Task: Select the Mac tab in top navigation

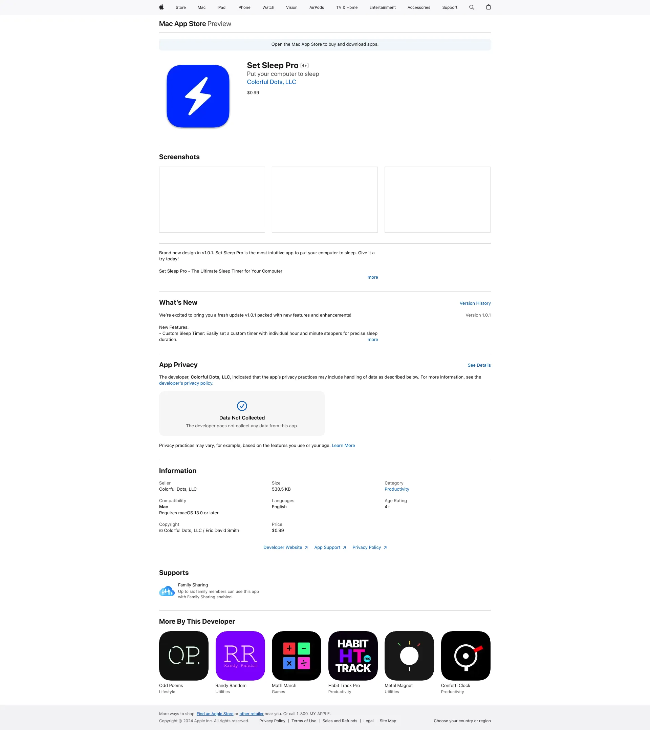Action: click(x=201, y=7)
